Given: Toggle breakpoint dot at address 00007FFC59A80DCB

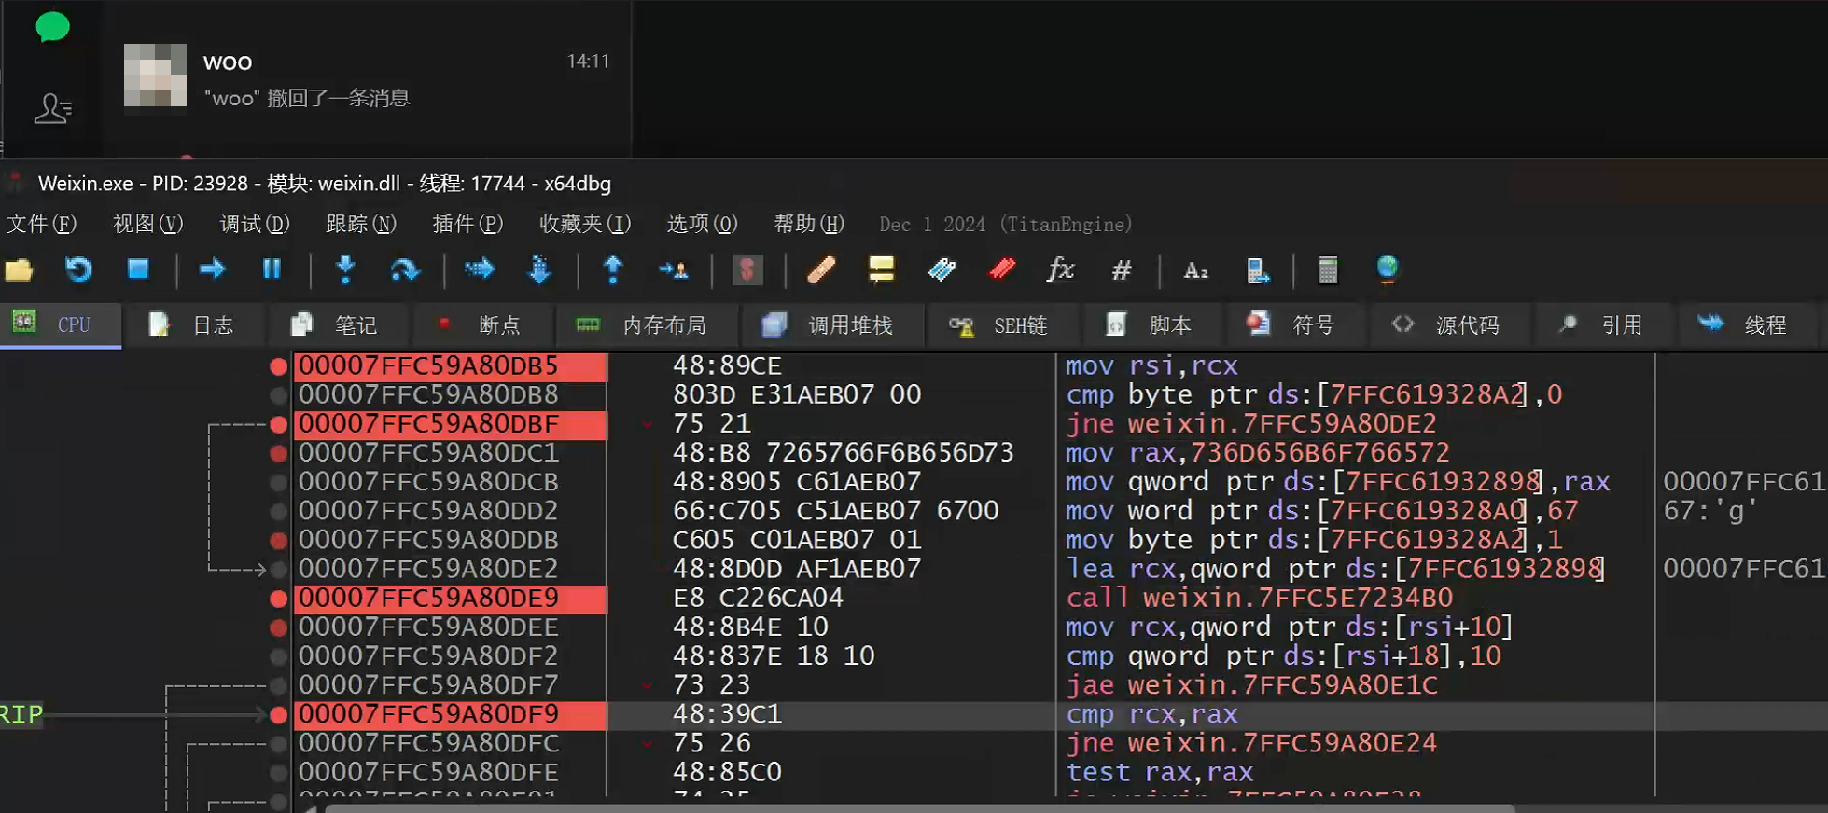Looking at the screenshot, I should click(x=278, y=482).
